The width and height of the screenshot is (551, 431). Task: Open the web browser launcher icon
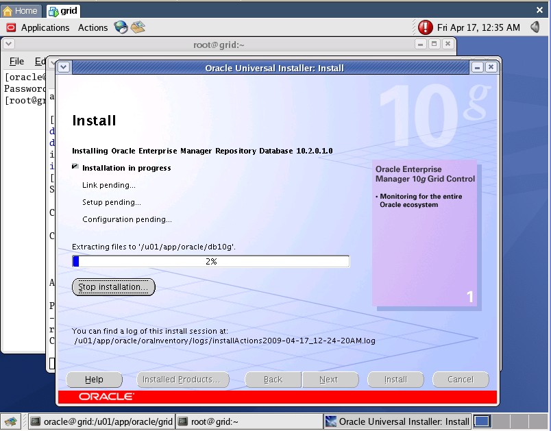(121, 27)
